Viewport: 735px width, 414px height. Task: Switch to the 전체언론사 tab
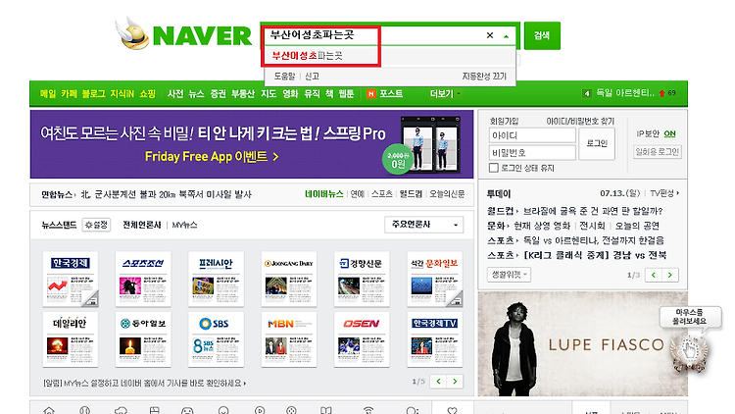(x=141, y=225)
